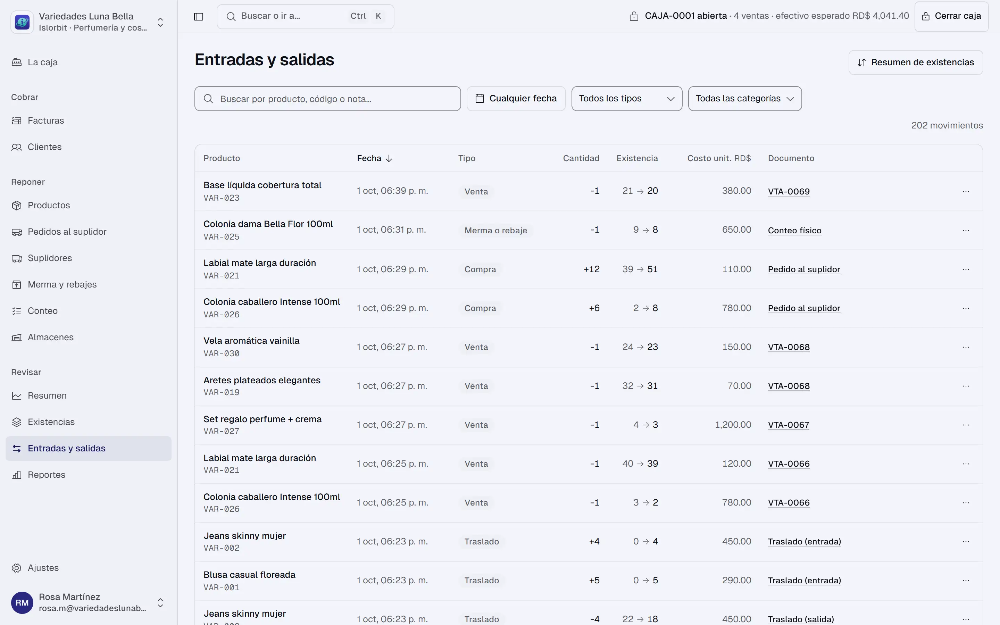This screenshot has height=625, width=1000.
Task: Open the VTA-0069 document link
Action: pyautogui.click(x=789, y=191)
